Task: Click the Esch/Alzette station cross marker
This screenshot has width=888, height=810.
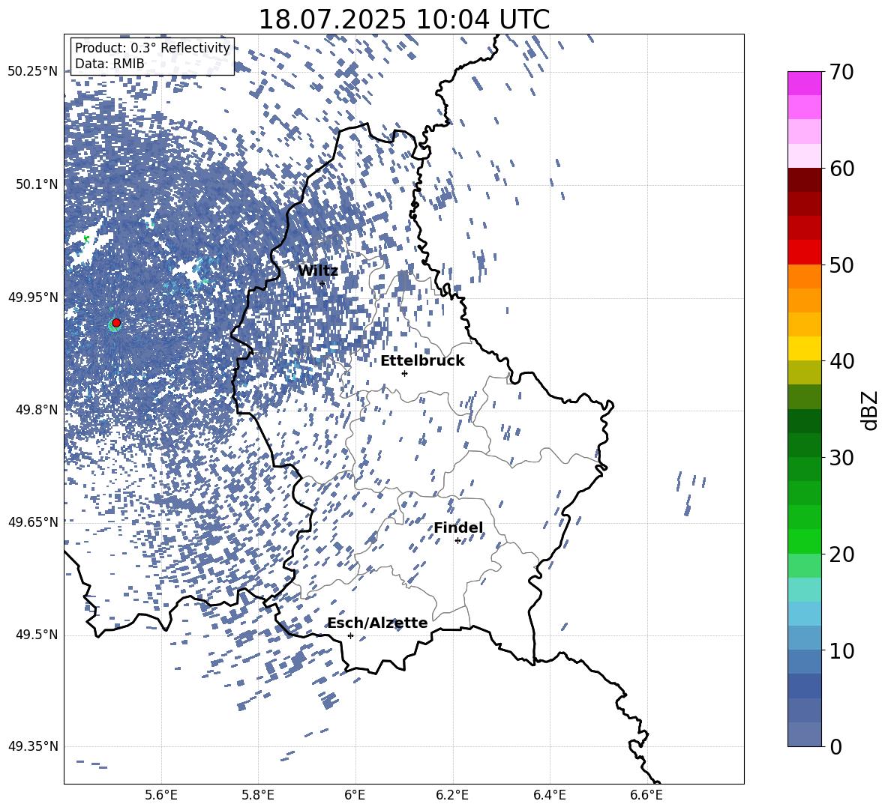Action: 350,635
